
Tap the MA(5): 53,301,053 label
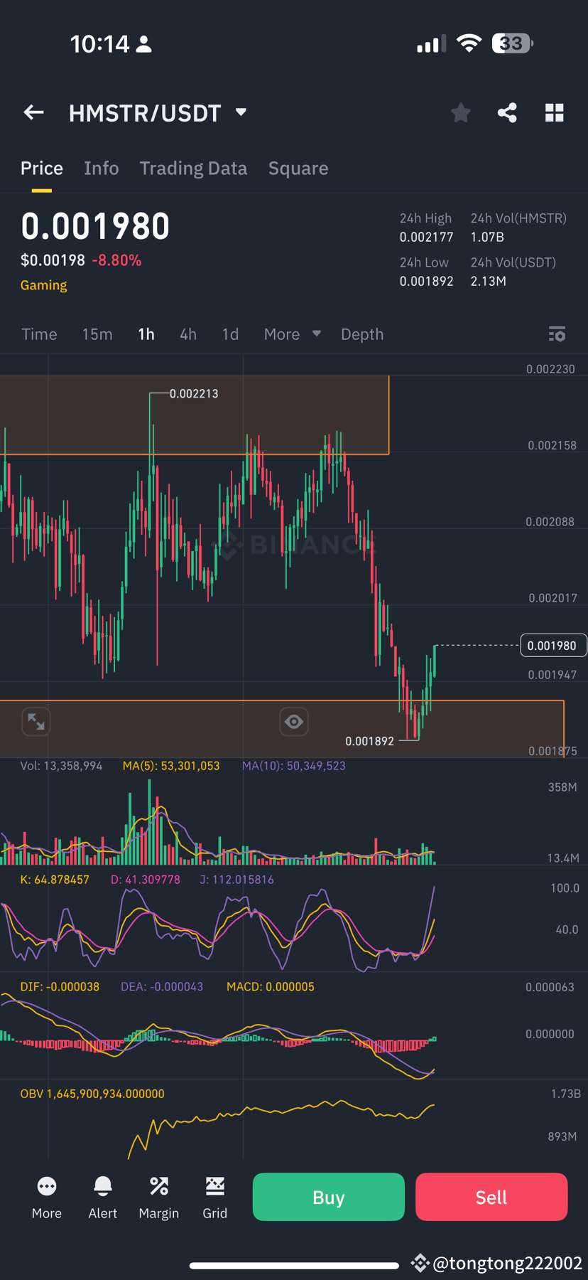(x=171, y=766)
